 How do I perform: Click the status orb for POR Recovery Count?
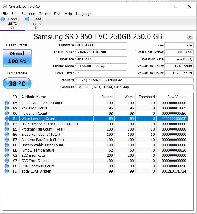(x=7, y=166)
